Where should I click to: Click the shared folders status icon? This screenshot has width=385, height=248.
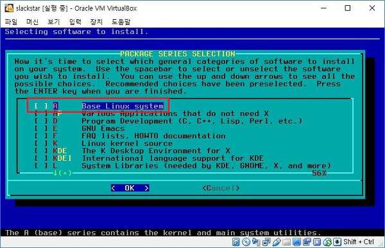287,242
